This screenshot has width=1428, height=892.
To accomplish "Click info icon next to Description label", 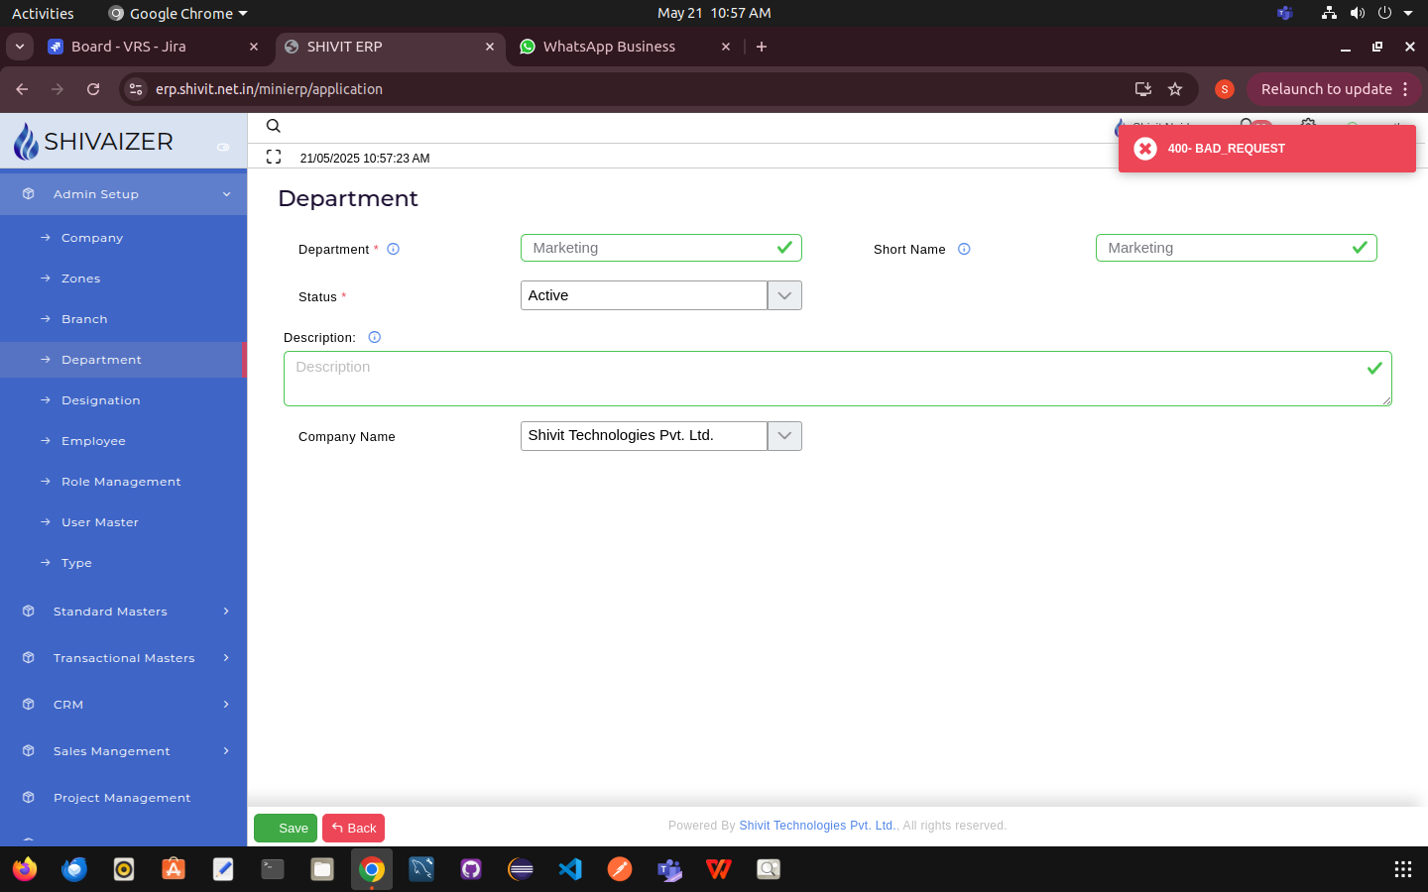I will point(375,337).
